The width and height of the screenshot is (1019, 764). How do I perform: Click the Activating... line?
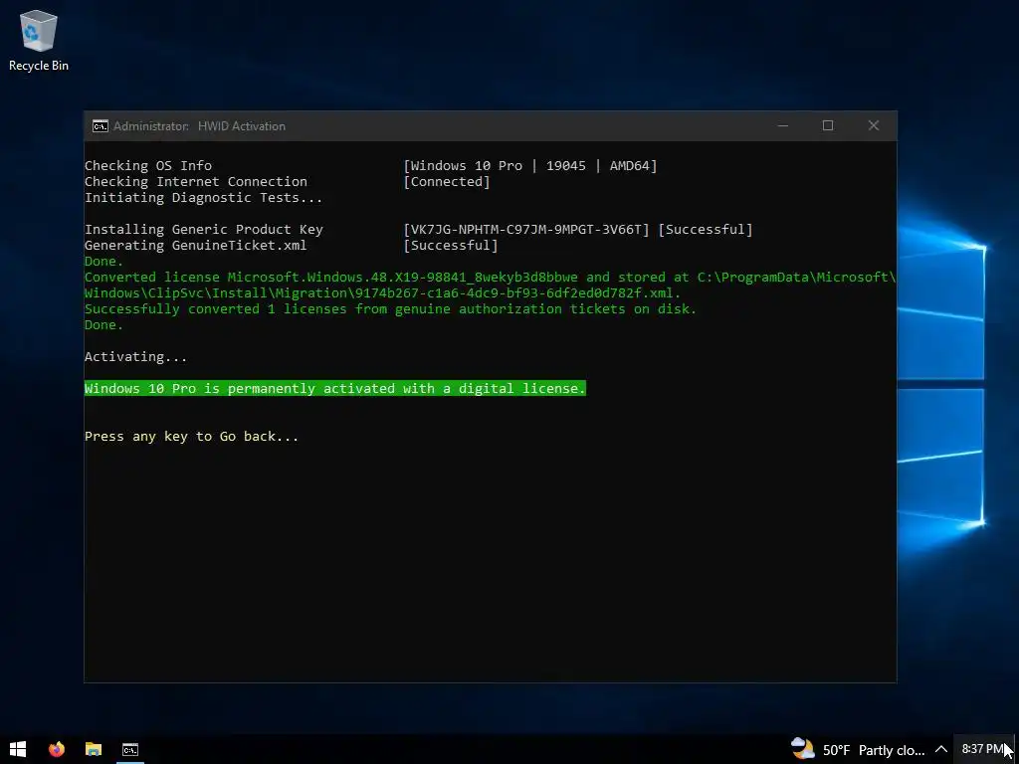[135, 357]
